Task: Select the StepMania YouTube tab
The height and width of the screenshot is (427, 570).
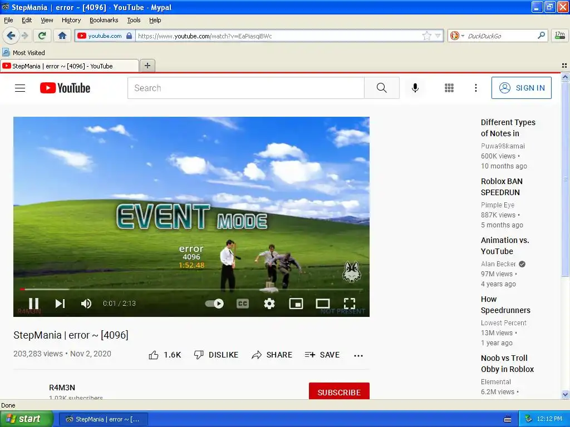Action: click(69, 66)
